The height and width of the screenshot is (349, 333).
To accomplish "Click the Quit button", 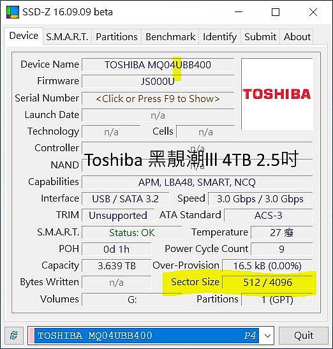I will pos(304,336).
